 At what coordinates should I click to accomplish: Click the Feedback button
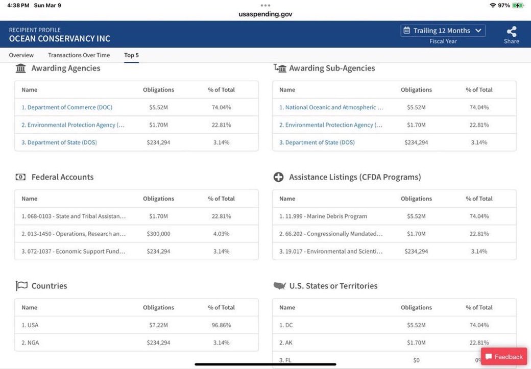(x=504, y=357)
